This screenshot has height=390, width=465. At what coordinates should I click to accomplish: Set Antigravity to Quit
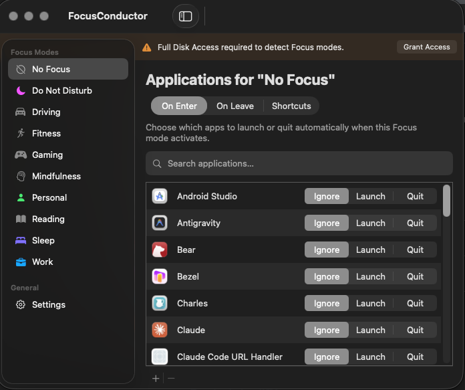(x=415, y=223)
